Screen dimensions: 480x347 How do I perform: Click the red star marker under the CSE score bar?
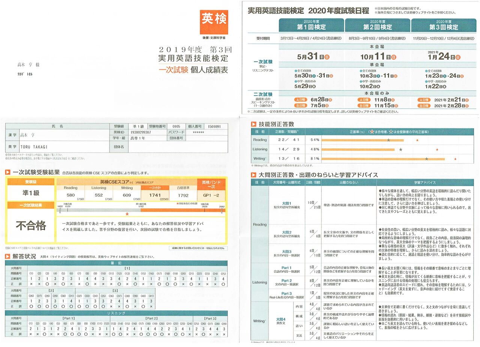[127, 214]
